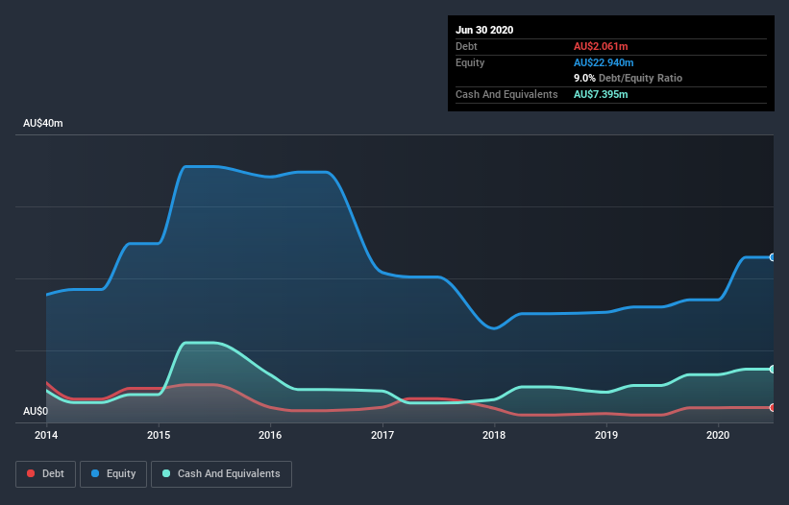Image resolution: width=789 pixels, height=505 pixels.
Task: Click the AU$7.395m cash value
Action: [601, 94]
